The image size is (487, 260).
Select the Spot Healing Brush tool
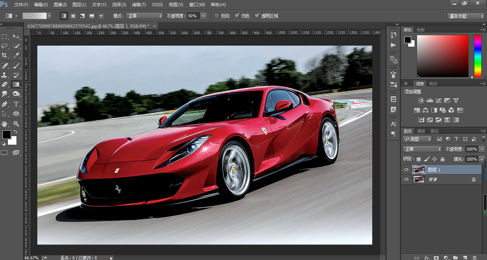pyautogui.click(x=5, y=66)
